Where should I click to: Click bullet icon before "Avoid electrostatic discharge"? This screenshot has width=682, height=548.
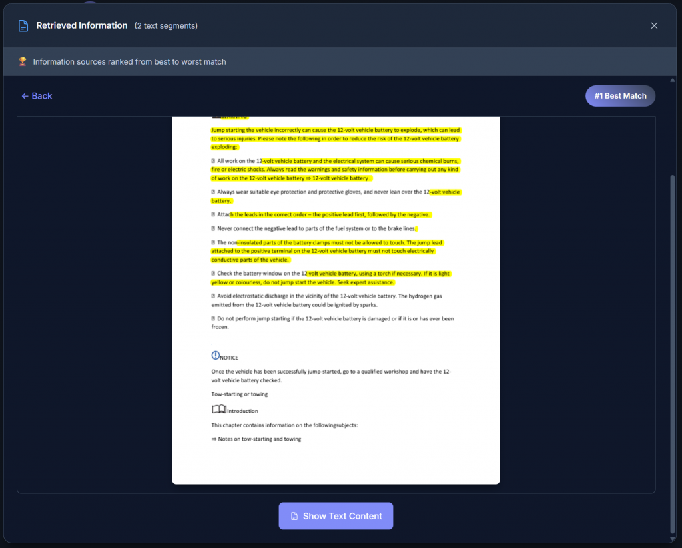coord(213,296)
